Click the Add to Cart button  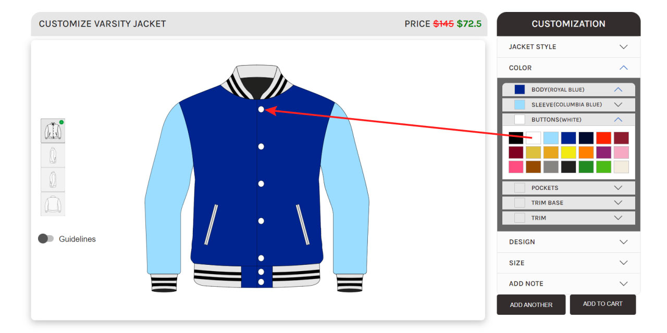(x=603, y=304)
